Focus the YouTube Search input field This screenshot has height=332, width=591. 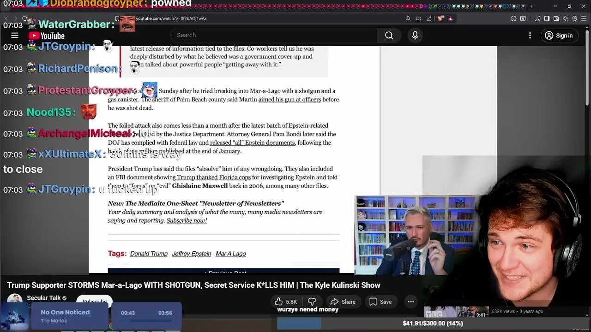tap(274, 35)
